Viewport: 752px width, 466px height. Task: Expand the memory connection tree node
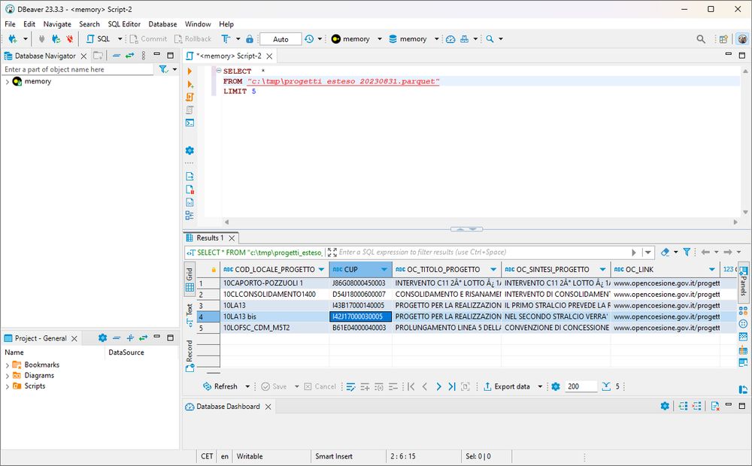pyautogui.click(x=8, y=81)
